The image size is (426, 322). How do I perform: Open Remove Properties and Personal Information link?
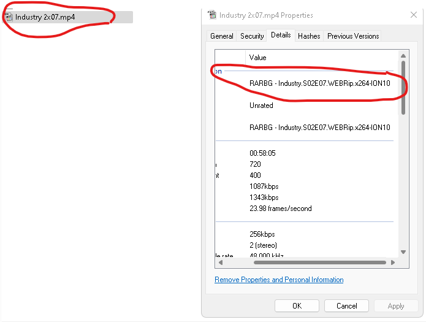coord(279,280)
